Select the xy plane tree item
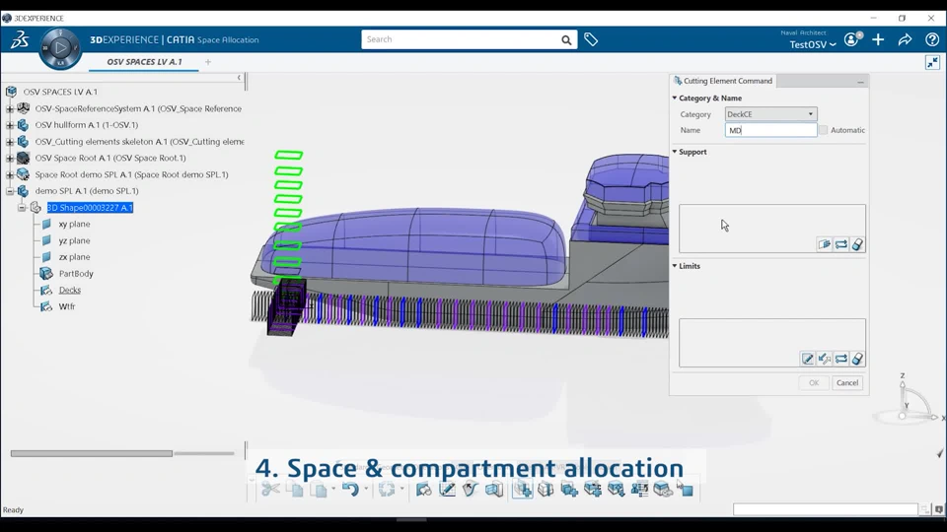 click(74, 224)
